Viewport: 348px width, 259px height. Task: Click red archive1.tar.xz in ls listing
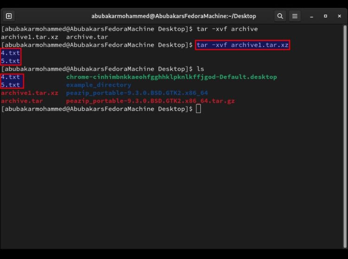click(x=30, y=93)
